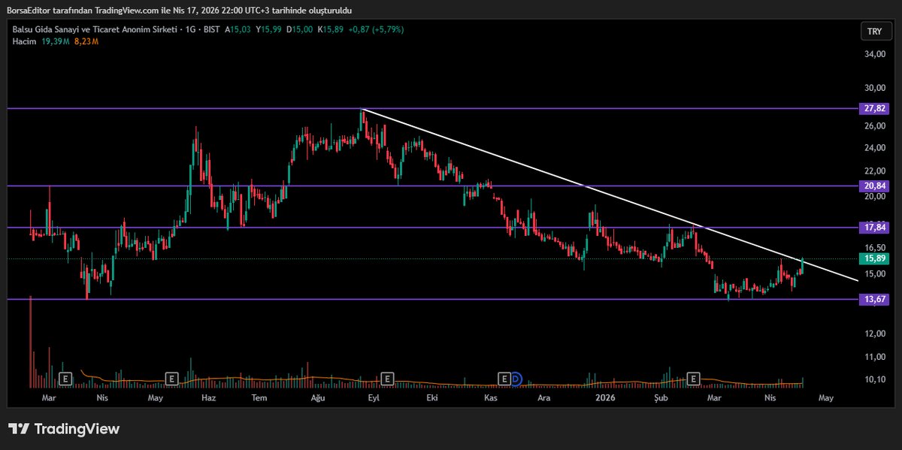Click the volume average value 8,23M
The height and width of the screenshot is (450, 902).
click(x=86, y=41)
